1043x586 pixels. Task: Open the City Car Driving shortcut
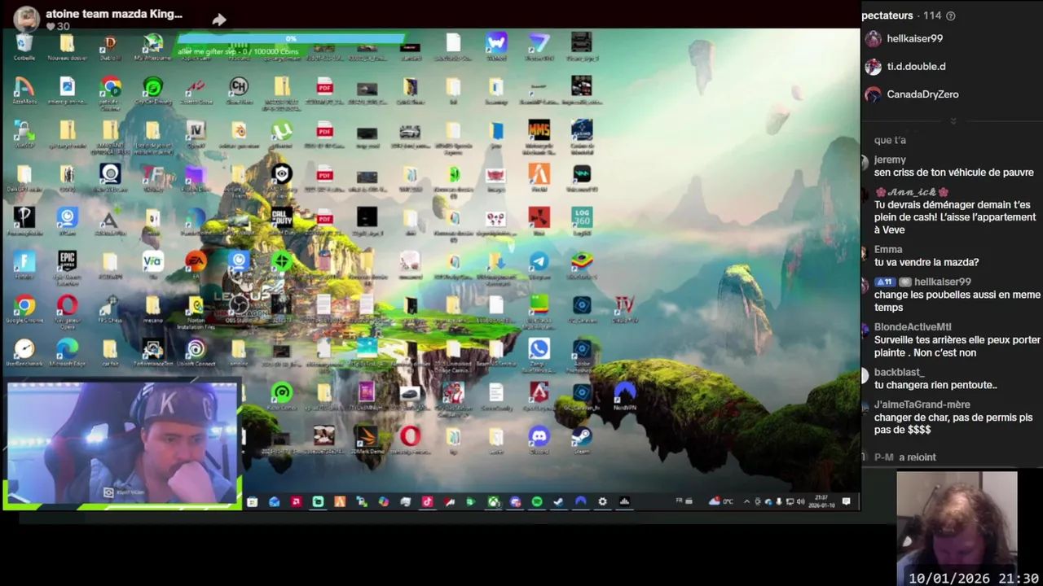tap(152, 90)
